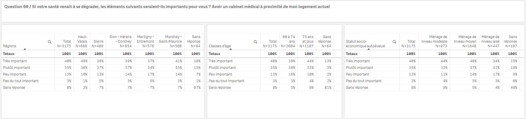Viewport: 526px width, 119px height.
Task: Click the Question 60 title text
Action: tap(167, 7)
